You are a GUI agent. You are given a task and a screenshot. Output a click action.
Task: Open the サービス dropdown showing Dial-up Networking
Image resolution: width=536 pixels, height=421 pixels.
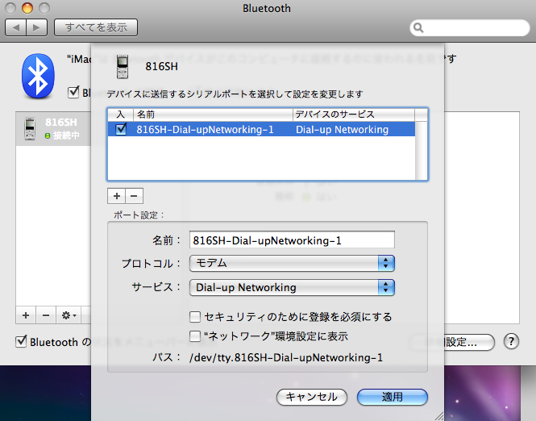click(292, 287)
